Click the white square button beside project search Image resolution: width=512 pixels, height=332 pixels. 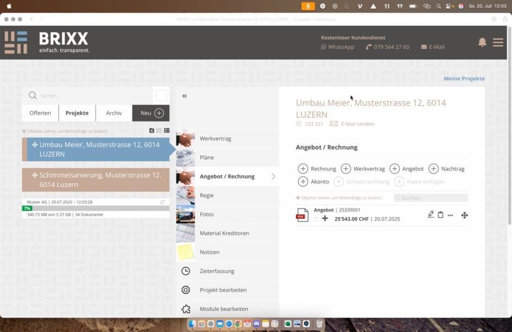pyautogui.click(x=161, y=95)
